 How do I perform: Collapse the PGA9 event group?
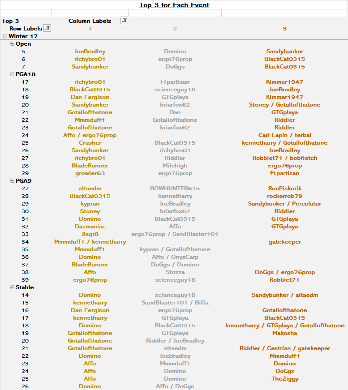pos(12,181)
